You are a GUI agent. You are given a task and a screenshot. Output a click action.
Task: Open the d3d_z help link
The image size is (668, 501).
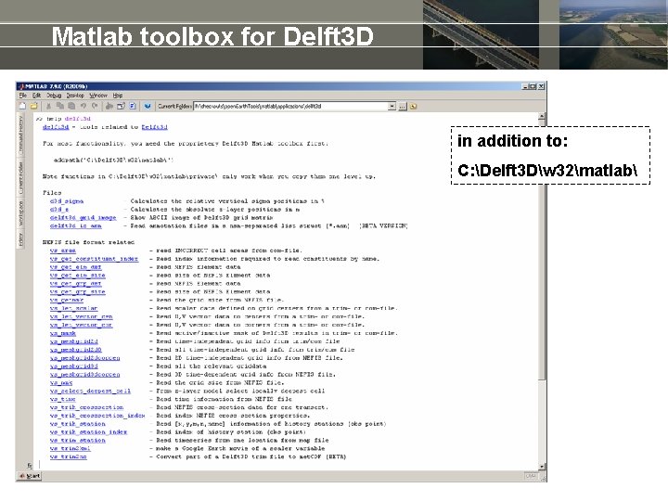click(x=59, y=209)
